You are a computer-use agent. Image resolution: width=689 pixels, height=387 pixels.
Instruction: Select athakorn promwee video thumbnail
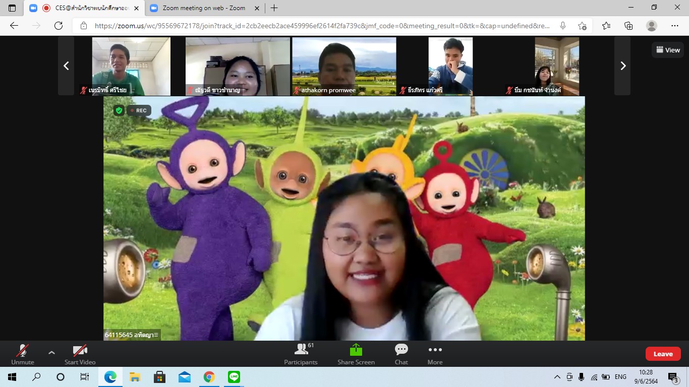[x=344, y=66]
